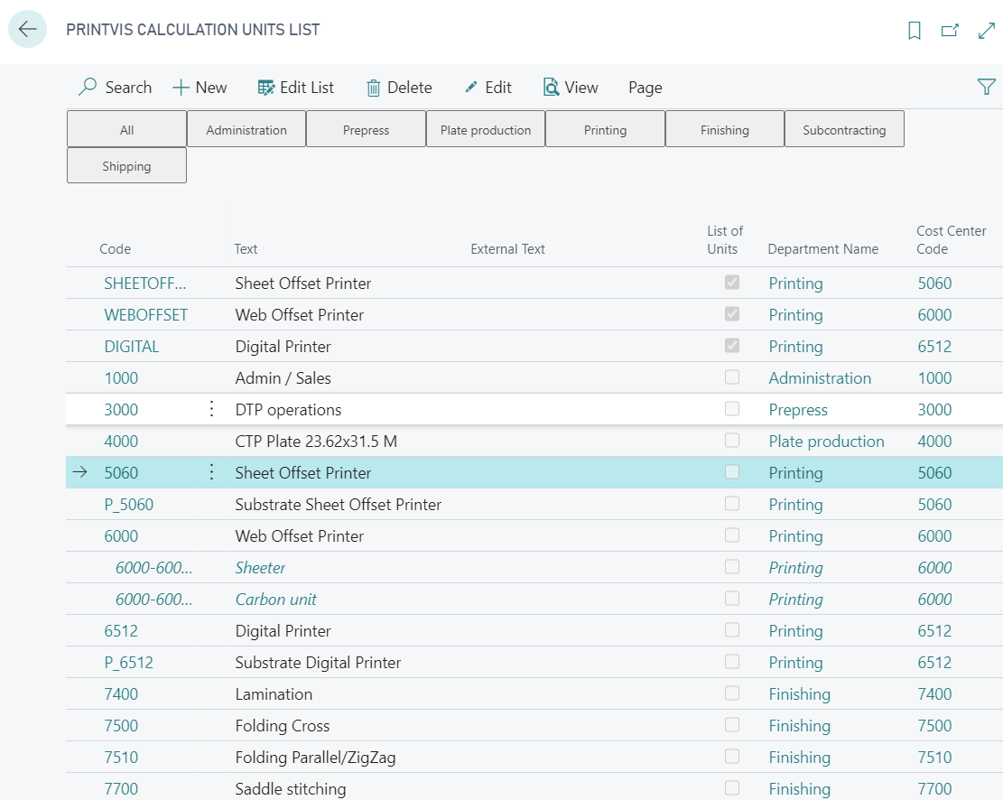Open Plate production department link
Image resolution: width=1003 pixels, height=800 pixels.
click(x=826, y=441)
